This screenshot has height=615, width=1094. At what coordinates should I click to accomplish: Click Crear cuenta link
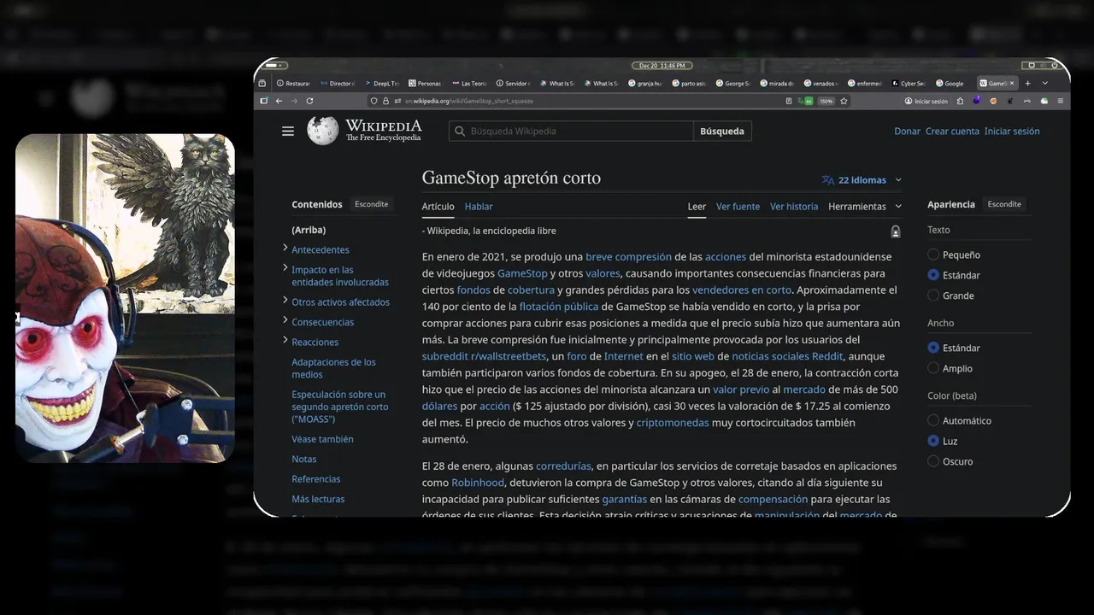click(x=952, y=132)
